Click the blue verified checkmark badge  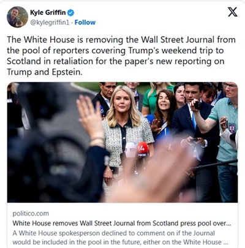coord(70,13)
